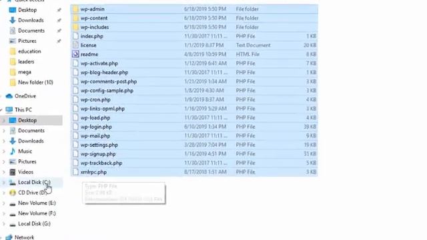Open Pictures in Quick access
The height and width of the screenshot is (240, 427).
point(27,41)
